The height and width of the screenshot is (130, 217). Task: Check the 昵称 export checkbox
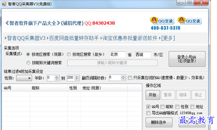[162, 107]
